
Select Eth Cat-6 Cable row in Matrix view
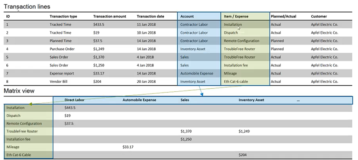tap(19, 155)
